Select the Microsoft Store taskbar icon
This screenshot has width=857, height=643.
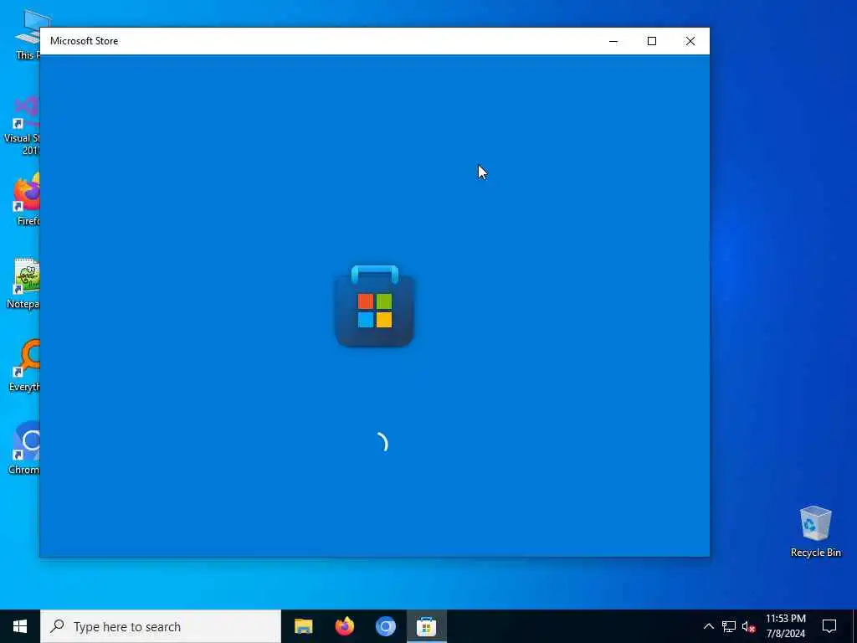[x=426, y=626]
